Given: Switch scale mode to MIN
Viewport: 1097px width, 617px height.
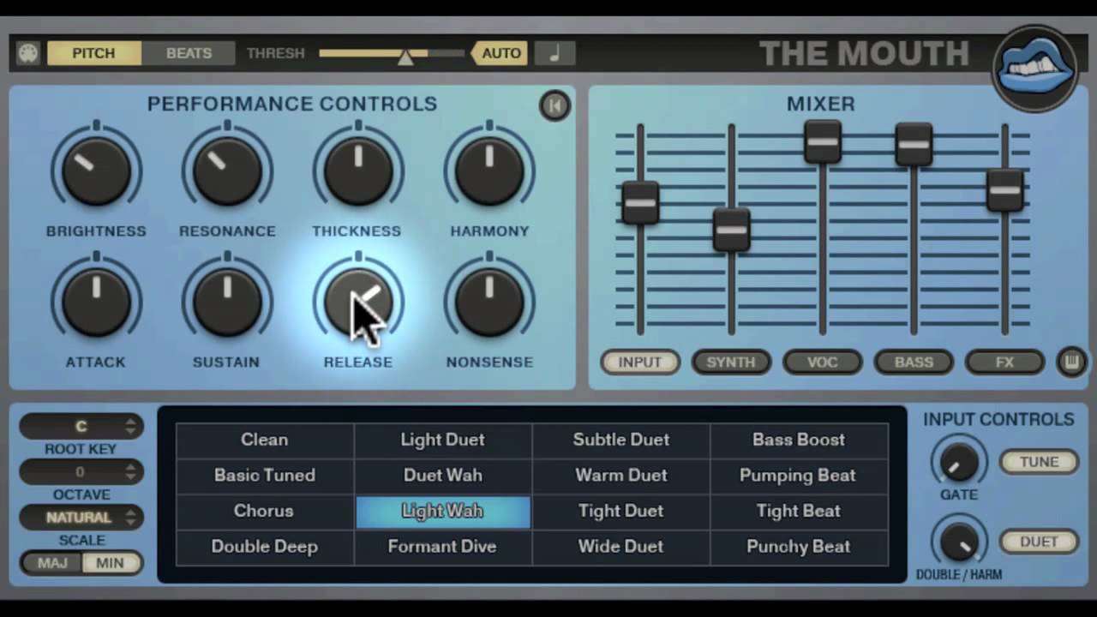Looking at the screenshot, I should point(110,563).
